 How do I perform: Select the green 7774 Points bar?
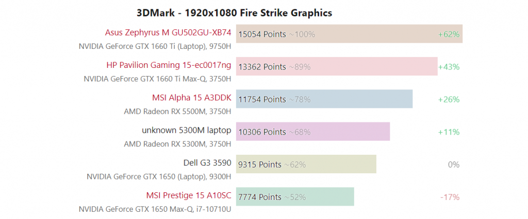coord(295,197)
